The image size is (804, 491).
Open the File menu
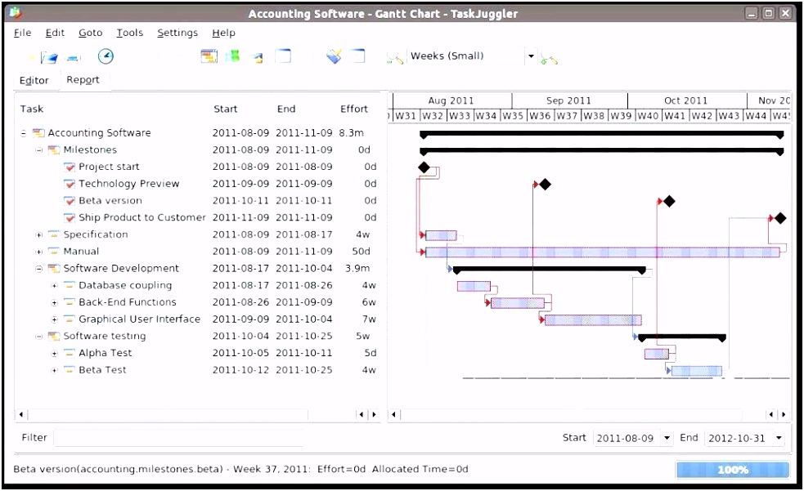pos(23,33)
